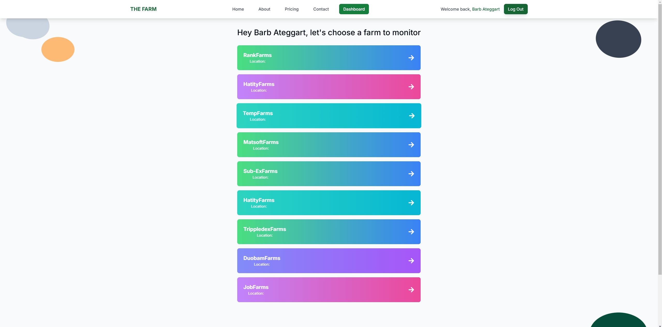662x327 pixels.
Task: Go to the About page
Action: coord(264,9)
